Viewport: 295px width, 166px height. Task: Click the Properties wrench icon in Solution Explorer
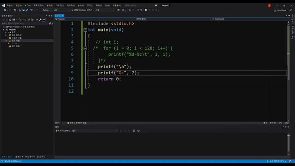click(40, 19)
